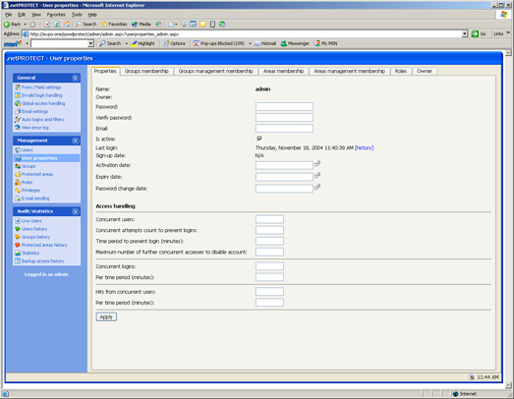
Task: Open MSN toolbar Search dropdown arrow
Action: (x=126, y=43)
